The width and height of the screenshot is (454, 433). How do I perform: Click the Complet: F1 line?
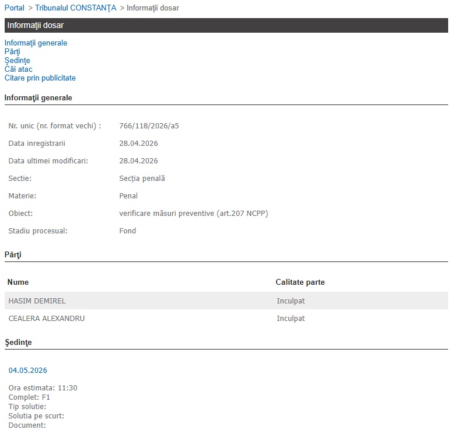pos(29,397)
